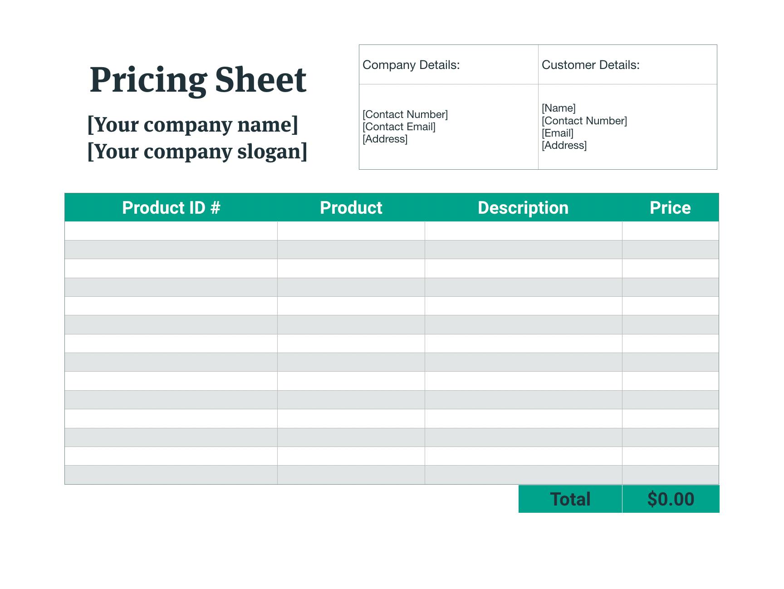Click [Contact Number] under Company Details

point(405,114)
